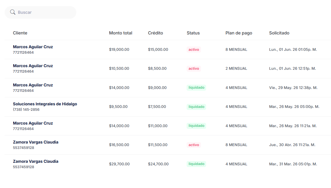
Task: Open Zamora Vargas Claudia row with $29,700.00 total
Action: pyautogui.click(x=168, y=164)
